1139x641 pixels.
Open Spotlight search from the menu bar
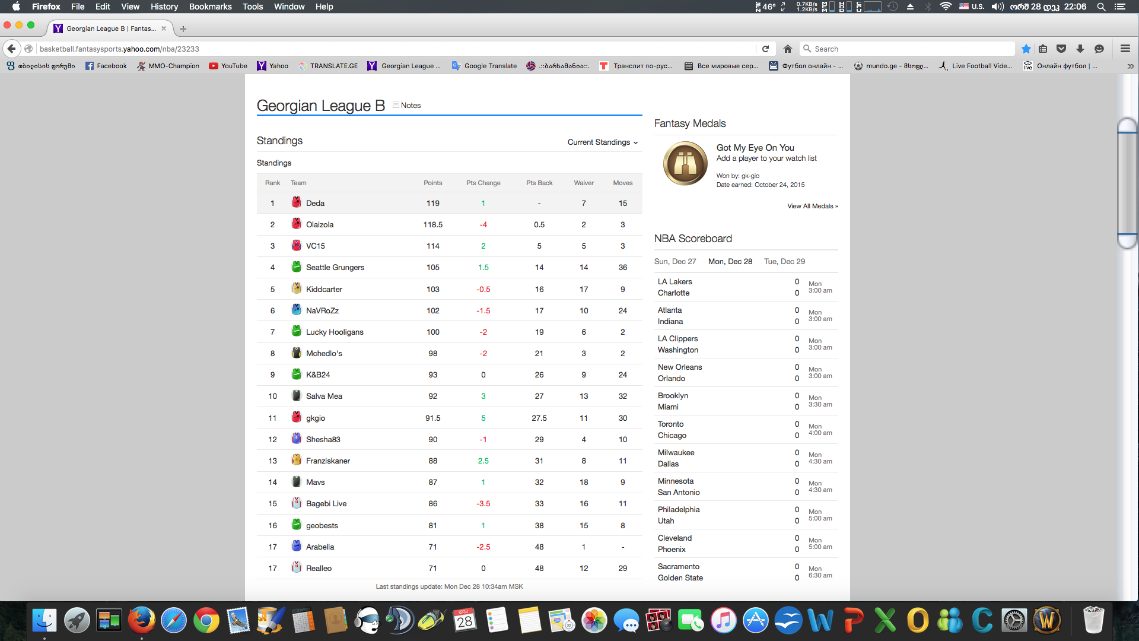pyautogui.click(x=1100, y=7)
